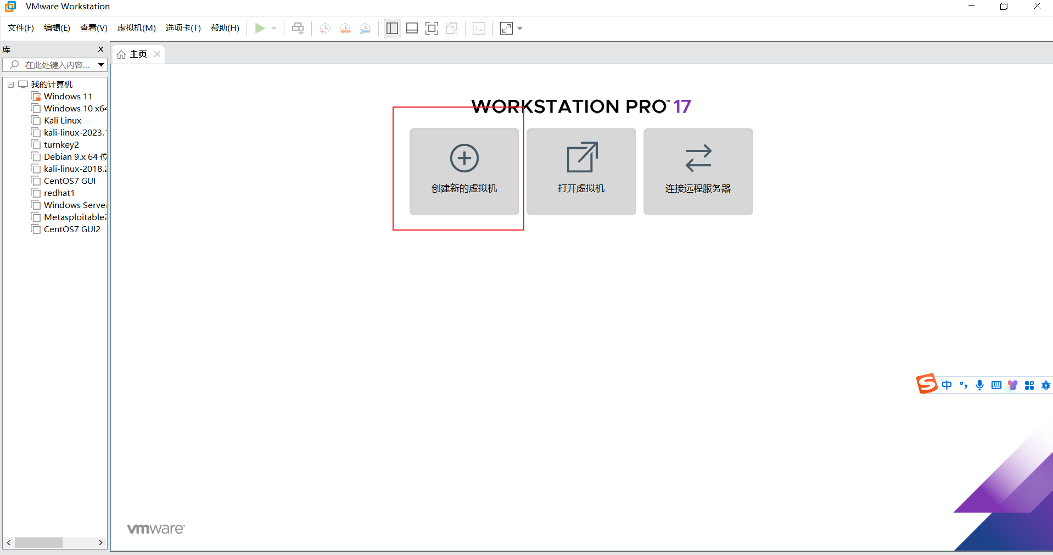Select redhat1 virtual machine
Screen dimensions: 1053x555
59,193
